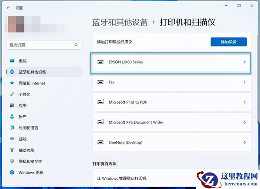Open 应用 settings category
Image resolution: width=260 pixels, height=189 pixels.
44,105
